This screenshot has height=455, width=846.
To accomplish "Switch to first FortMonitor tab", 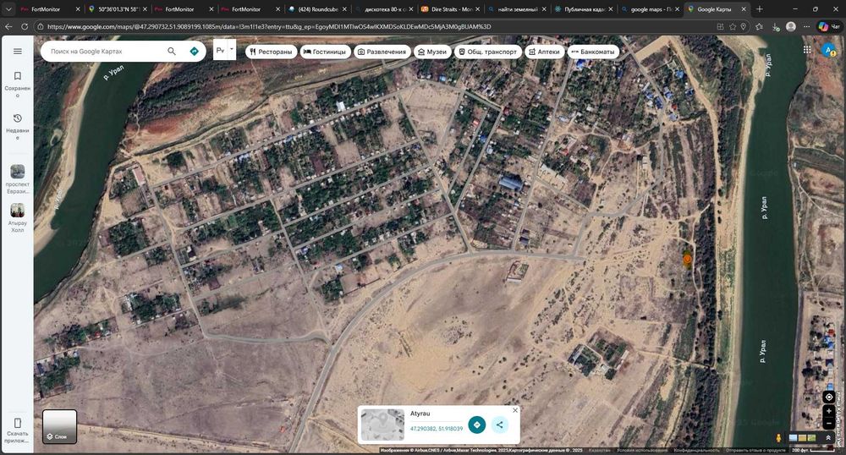I will point(47,9).
